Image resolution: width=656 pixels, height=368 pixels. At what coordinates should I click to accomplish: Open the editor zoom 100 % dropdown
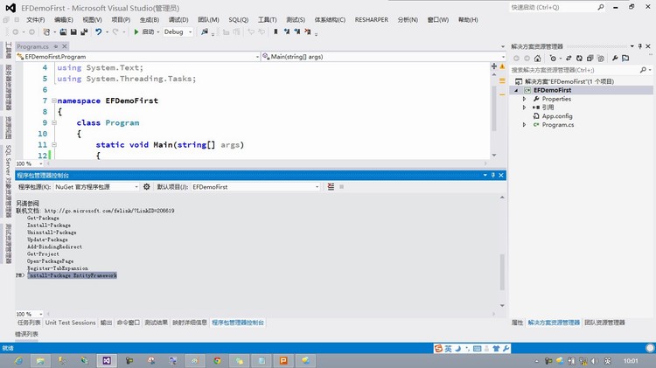coord(40,163)
